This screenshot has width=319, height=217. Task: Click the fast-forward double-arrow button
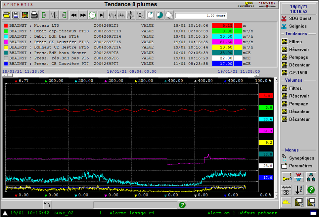83,15
